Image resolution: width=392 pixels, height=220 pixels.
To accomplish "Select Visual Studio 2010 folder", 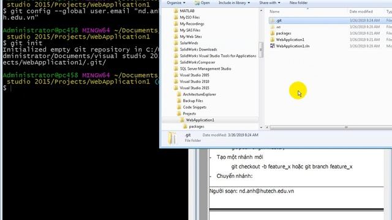I will (x=195, y=81).
